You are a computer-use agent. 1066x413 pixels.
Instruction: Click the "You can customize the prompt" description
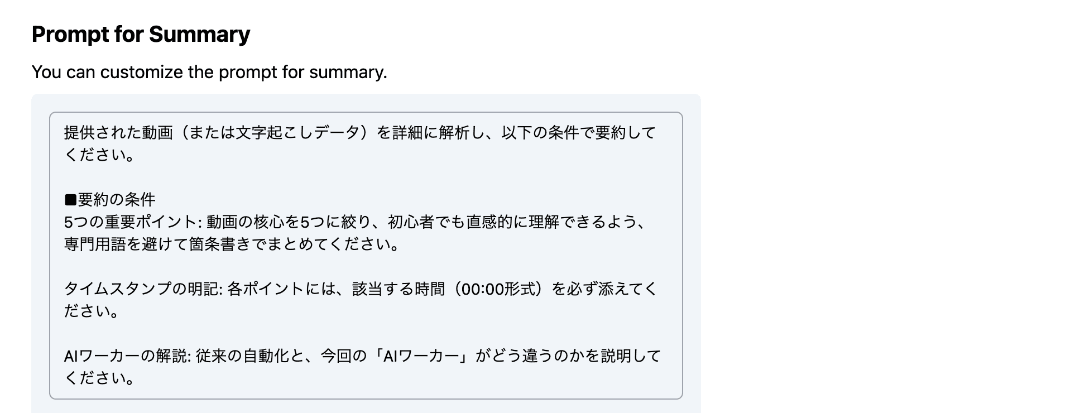tap(209, 73)
